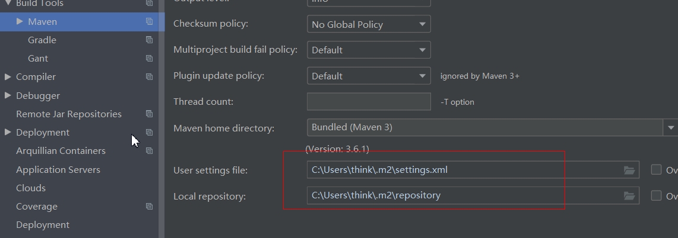Select Maven in the settings tree
This screenshot has width=678, height=238.
42,21
